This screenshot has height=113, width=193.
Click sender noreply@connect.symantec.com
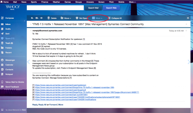tap(47, 30)
